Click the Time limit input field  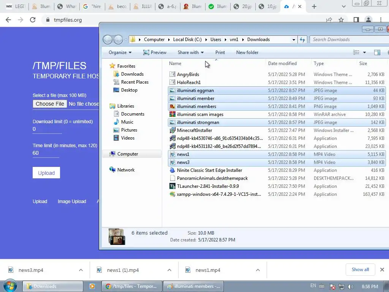point(46,153)
